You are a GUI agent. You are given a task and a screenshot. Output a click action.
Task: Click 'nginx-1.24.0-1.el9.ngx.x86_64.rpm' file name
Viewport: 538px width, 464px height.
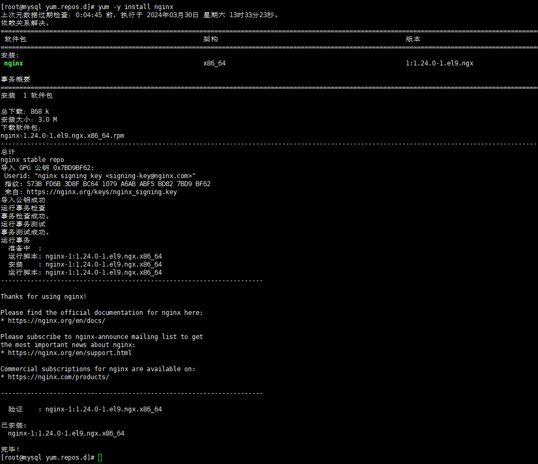(63, 136)
